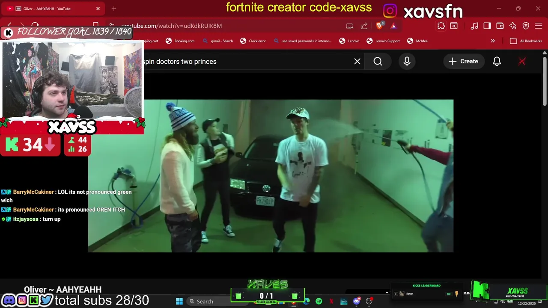This screenshot has height=308, width=548.
Task: Open the Brave Shields lion icon
Action: tap(379, 26)
